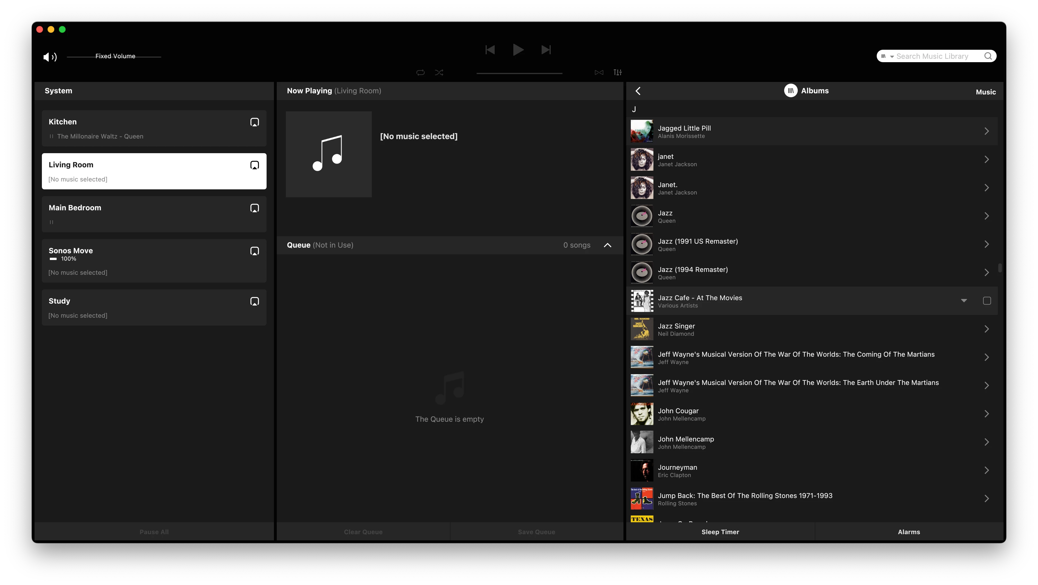Toggle the crossfade icon
Screen dimensions: 1038x585
pos(599,72)
